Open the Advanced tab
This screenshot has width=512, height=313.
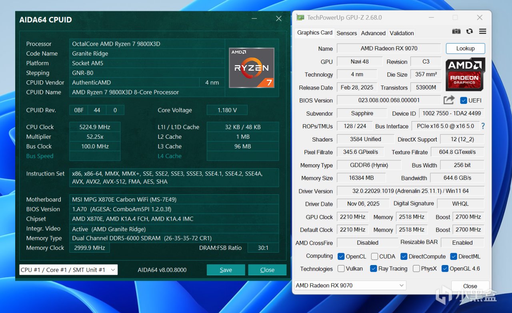[373, 33]
